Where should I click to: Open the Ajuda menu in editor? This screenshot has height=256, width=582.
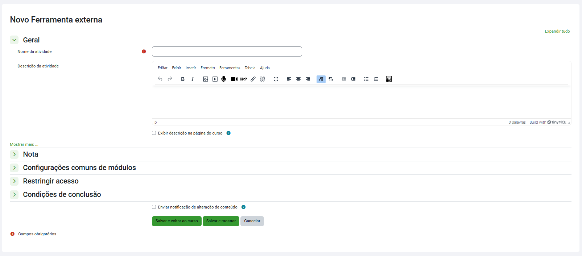[x=265, y=68]
